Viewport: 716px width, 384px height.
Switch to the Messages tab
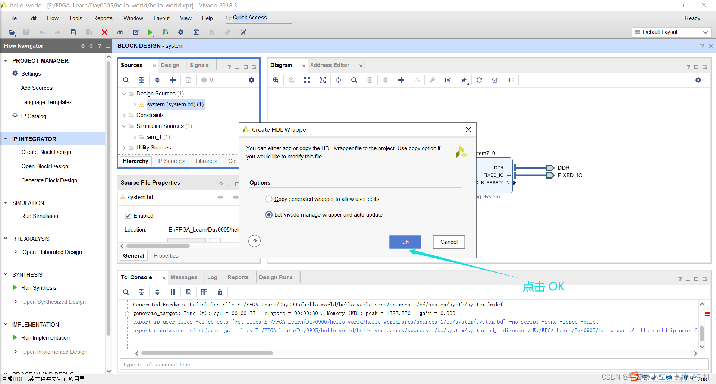(x=183, y=277)
